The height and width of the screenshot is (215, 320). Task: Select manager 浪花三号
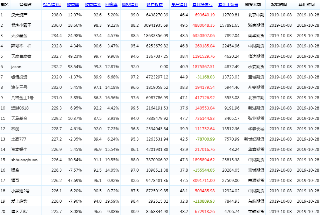(19, 87)
